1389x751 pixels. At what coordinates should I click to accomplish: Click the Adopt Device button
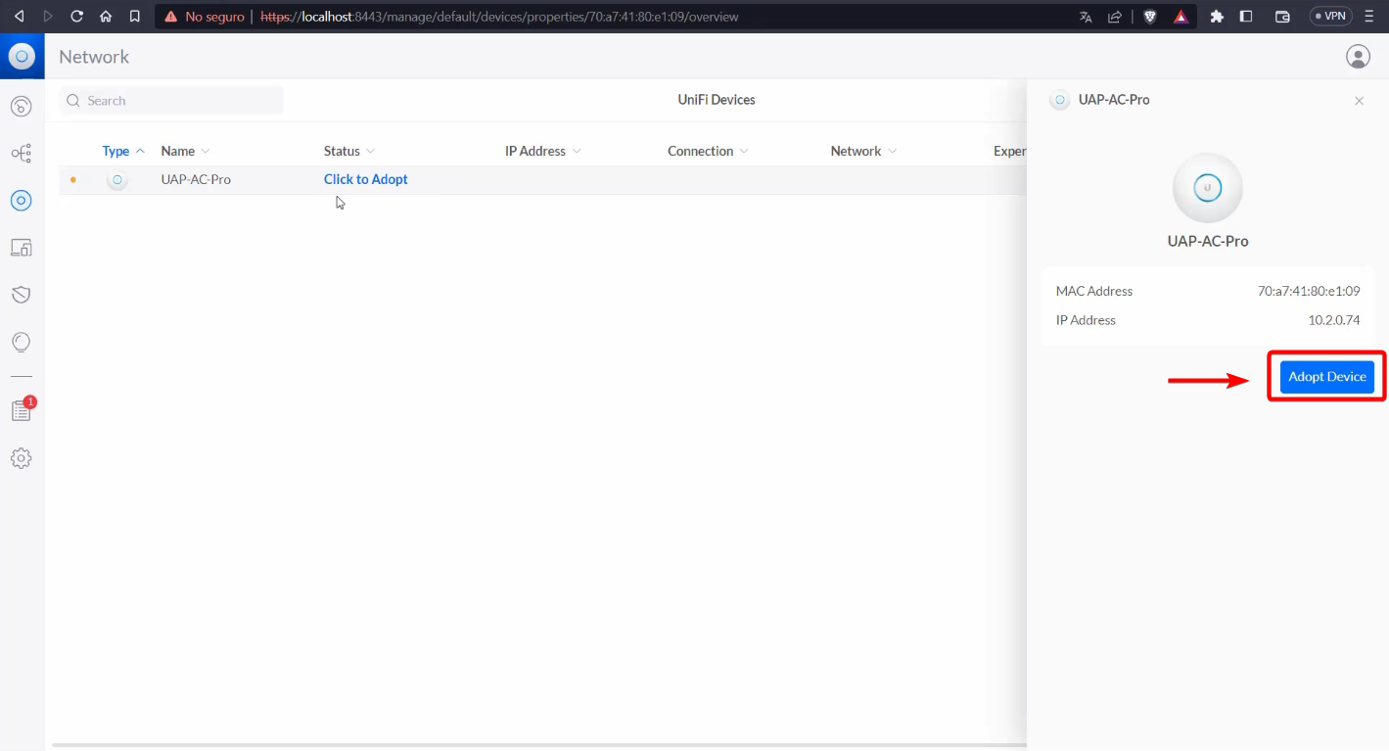(x=1326, y=377)
